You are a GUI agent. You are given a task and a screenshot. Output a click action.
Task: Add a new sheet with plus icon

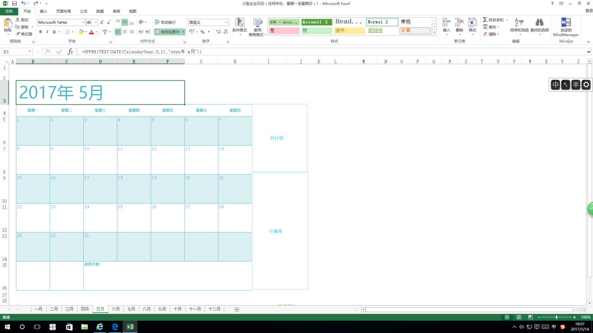pyautogui.click(x=237, y=309)
